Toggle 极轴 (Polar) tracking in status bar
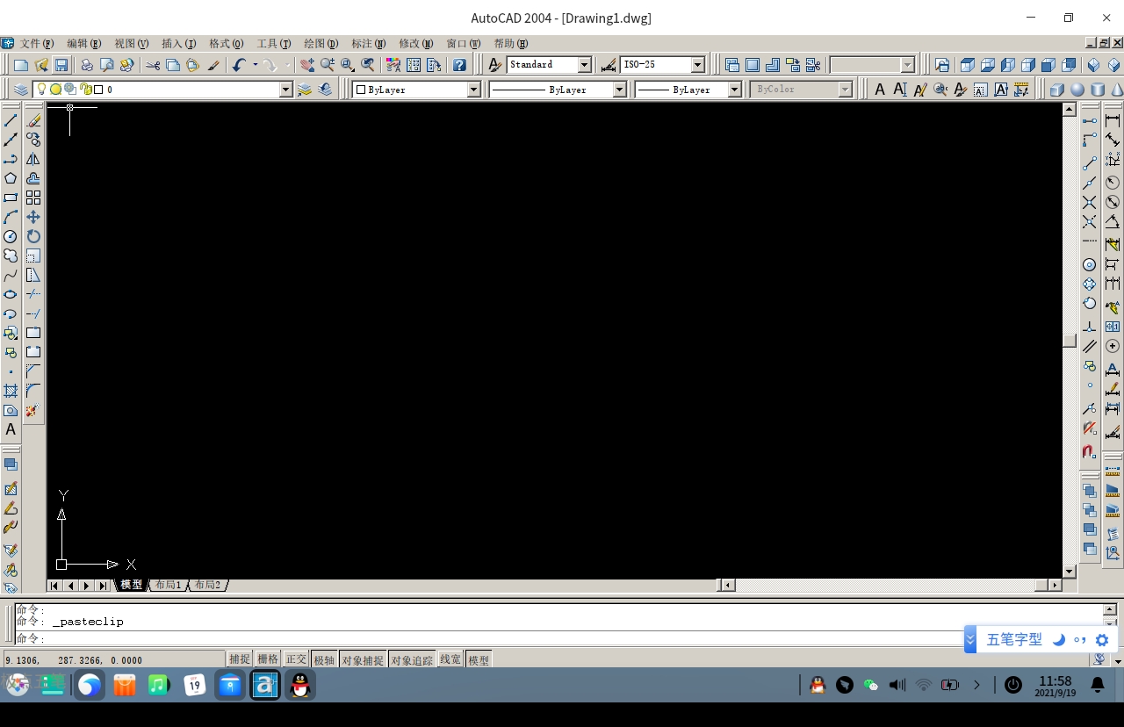 (324, 659)
